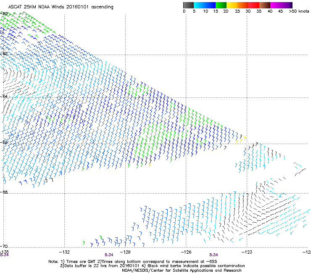Click the note line starting '3)Data buffer is 22 hrs'
Viewport: 311px width, 273px height.
pos(152,266)
